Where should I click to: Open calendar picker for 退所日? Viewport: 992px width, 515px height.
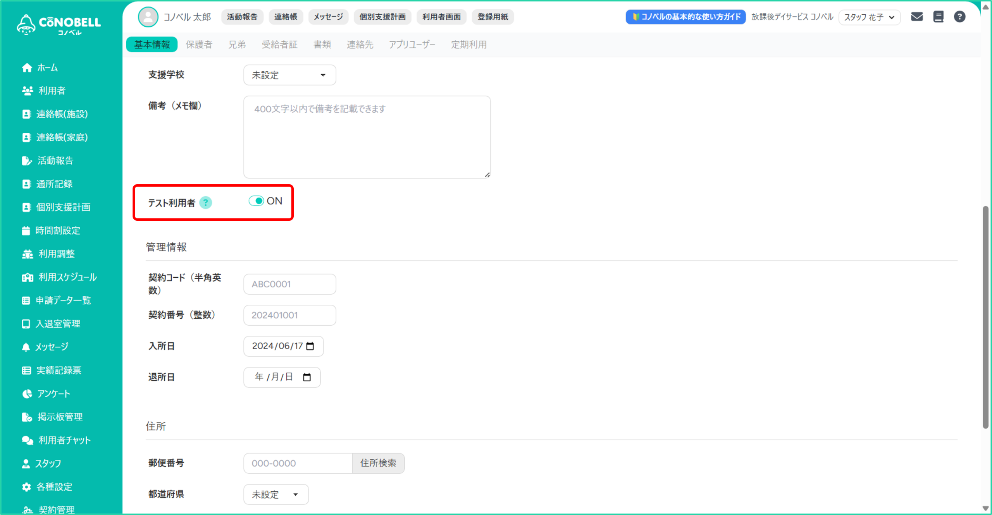pyautogui.click(x=307, y=377)
